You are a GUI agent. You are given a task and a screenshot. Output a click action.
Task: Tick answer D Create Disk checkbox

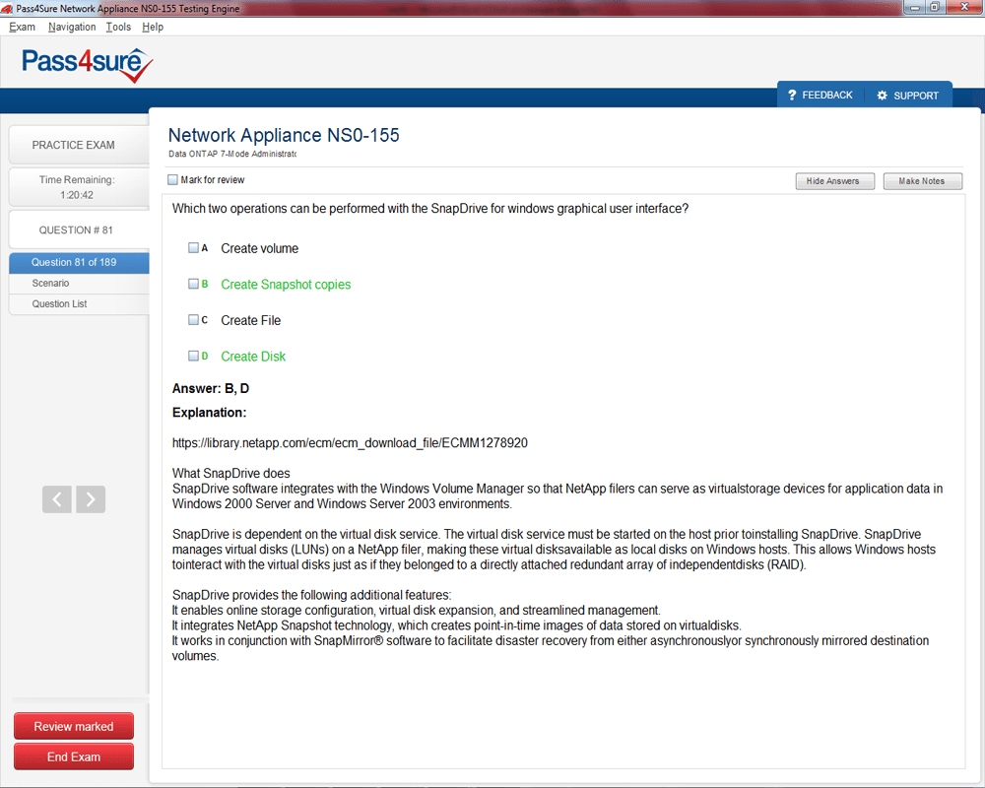(x=194, y=356)
